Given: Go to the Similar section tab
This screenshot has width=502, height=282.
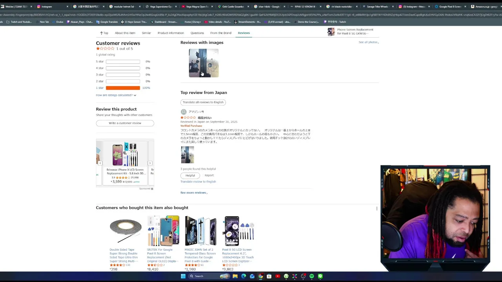Looking at the screenshot, I should coord(146,33).
